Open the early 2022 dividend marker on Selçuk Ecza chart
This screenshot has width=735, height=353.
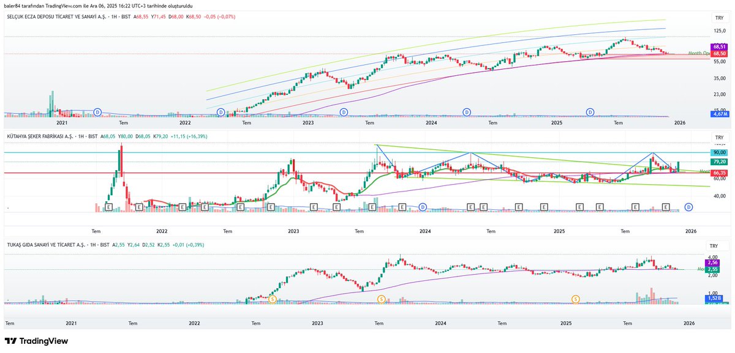pyautogui.click(x=221, y=112)
